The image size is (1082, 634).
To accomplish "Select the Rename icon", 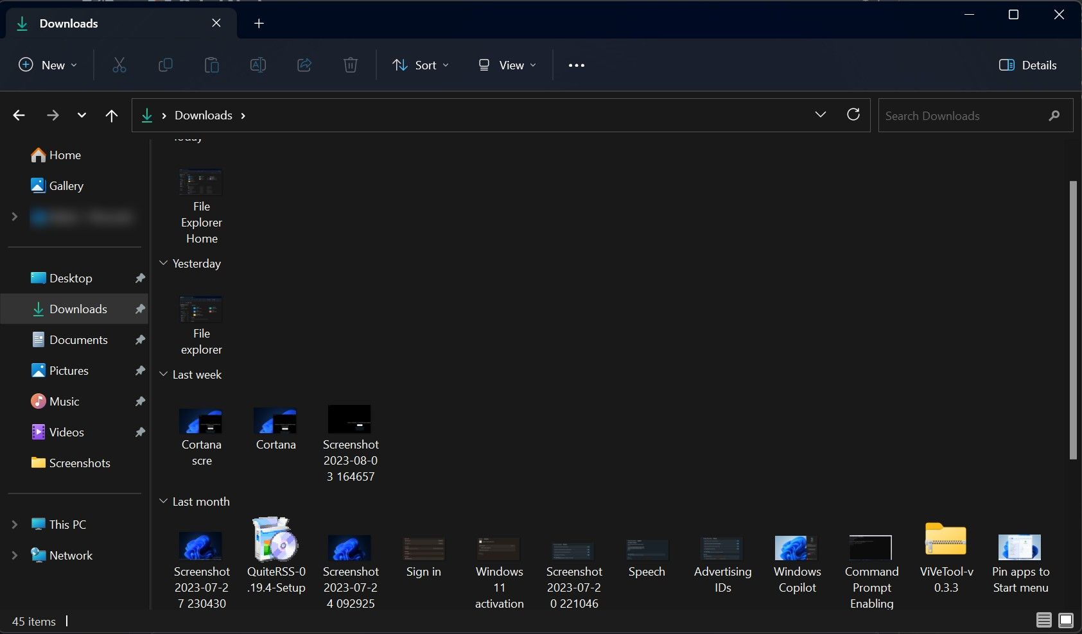I will [x=258, y=65].
